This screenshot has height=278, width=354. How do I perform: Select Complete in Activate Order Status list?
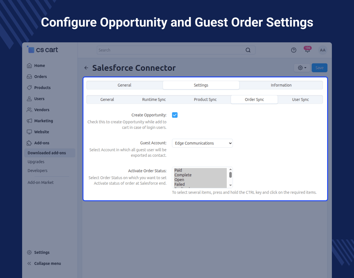pyautogui.click(x=200, y=175)
